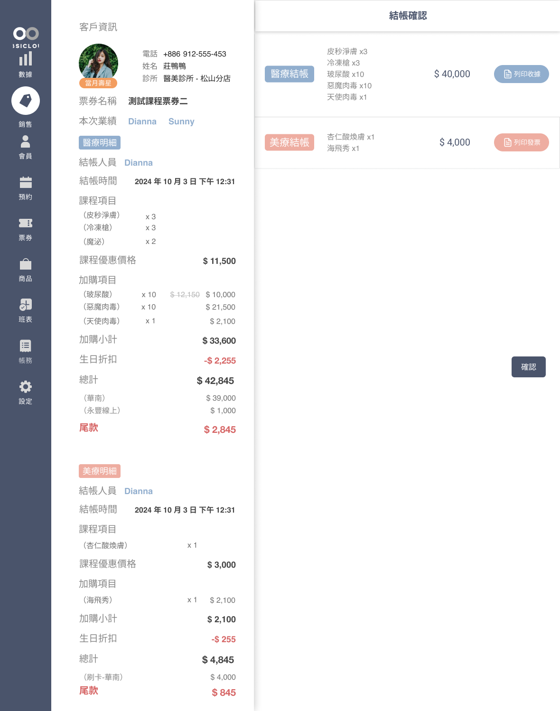The image size is (560, 711).
Task: Open the 班表 schedule icon
Action: pos(26,305)
